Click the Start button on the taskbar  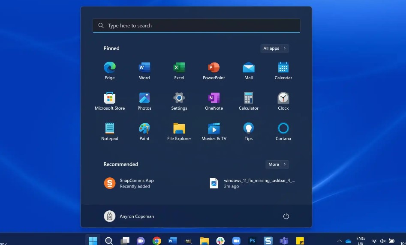coord(93,241)
